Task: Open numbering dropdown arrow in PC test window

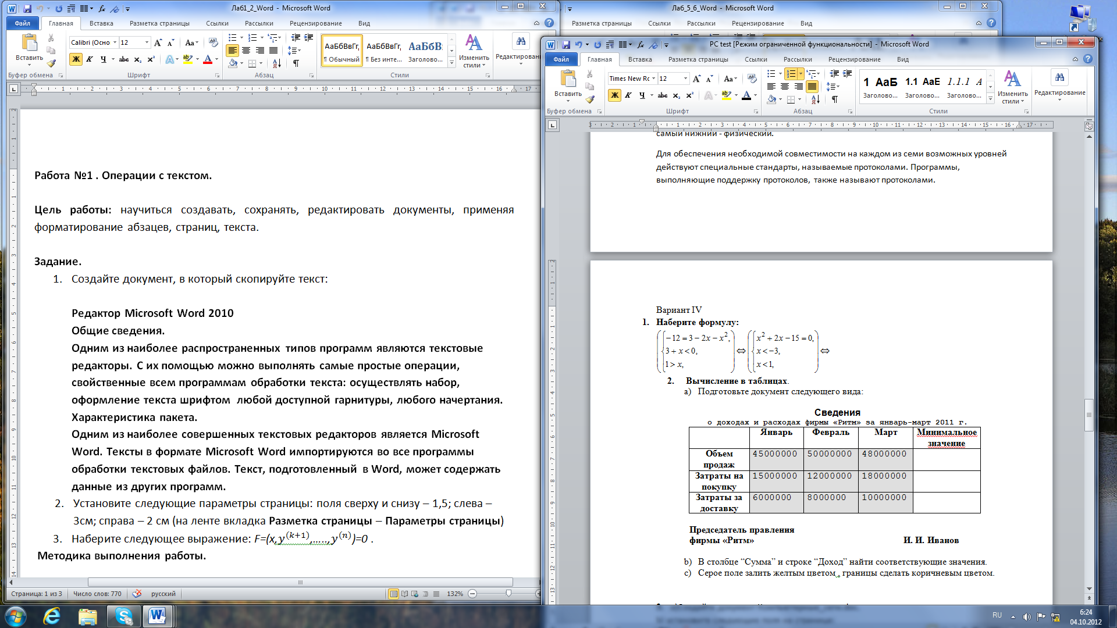Action: pyautogui.click(x=801, y=74)
